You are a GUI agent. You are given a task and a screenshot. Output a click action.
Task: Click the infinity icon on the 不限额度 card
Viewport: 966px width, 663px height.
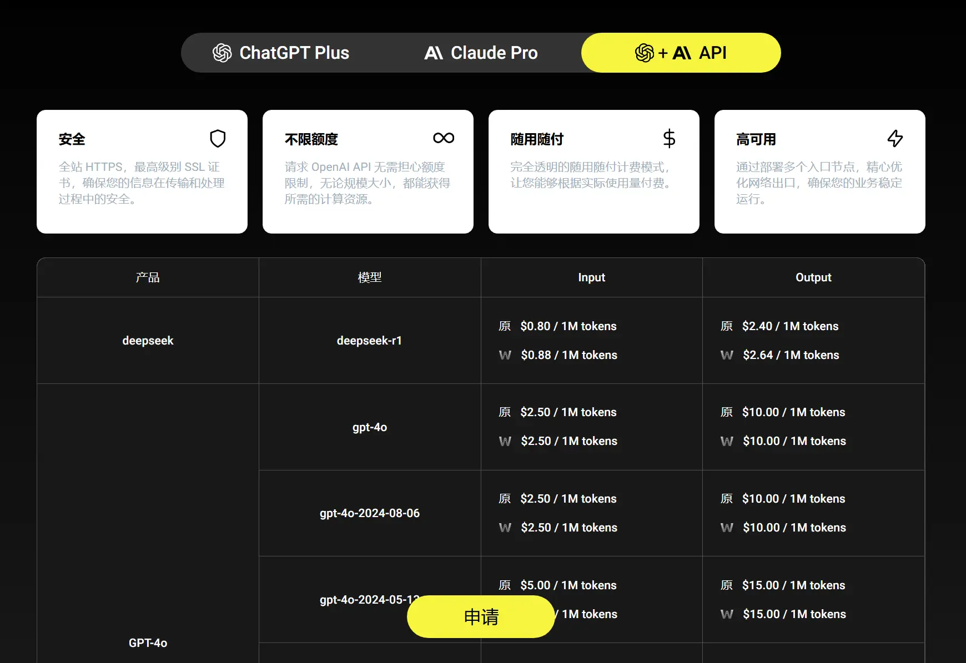(444, 138)
